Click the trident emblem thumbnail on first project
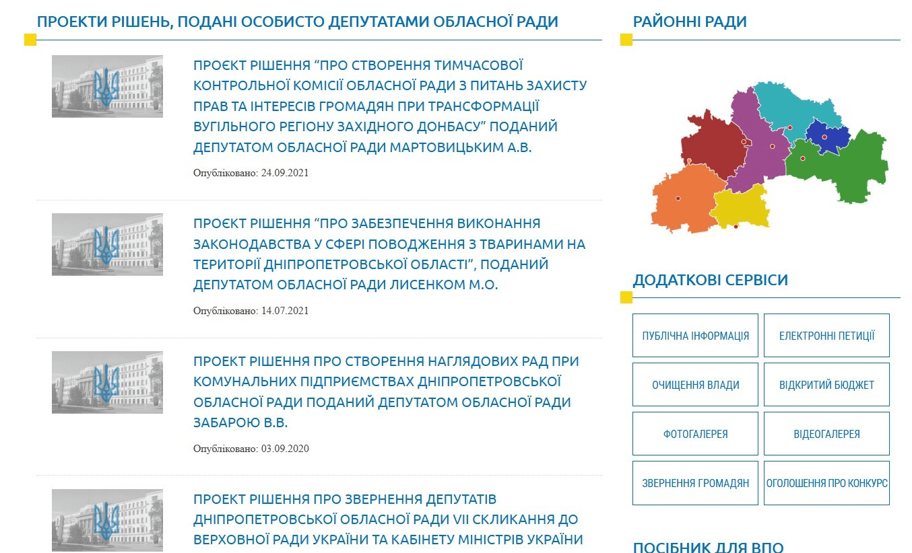This screenshot has width=912, height=553. [x=107, y=86]
